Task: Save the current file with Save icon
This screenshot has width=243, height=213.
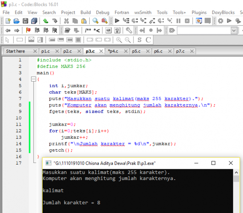Action: pyautogui.click(x=25, y=21)
